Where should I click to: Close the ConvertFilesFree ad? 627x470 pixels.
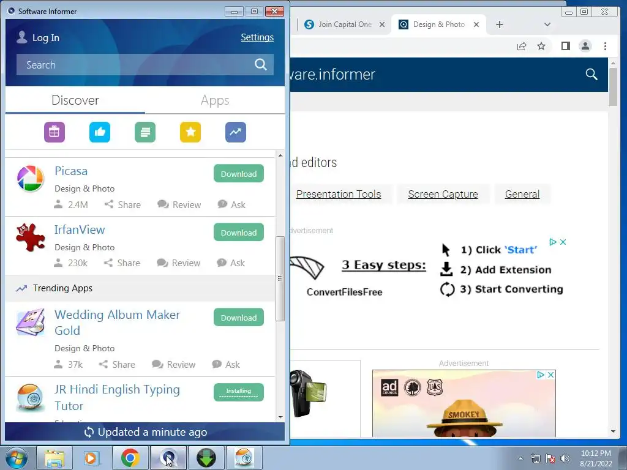tap(563, 242)
